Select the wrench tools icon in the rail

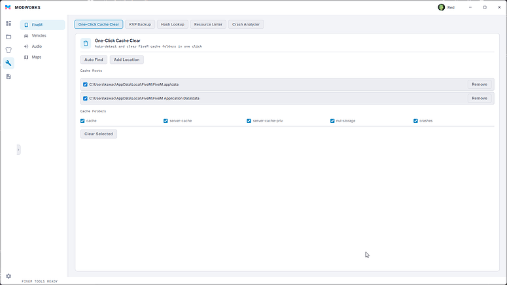click(9, 63)
